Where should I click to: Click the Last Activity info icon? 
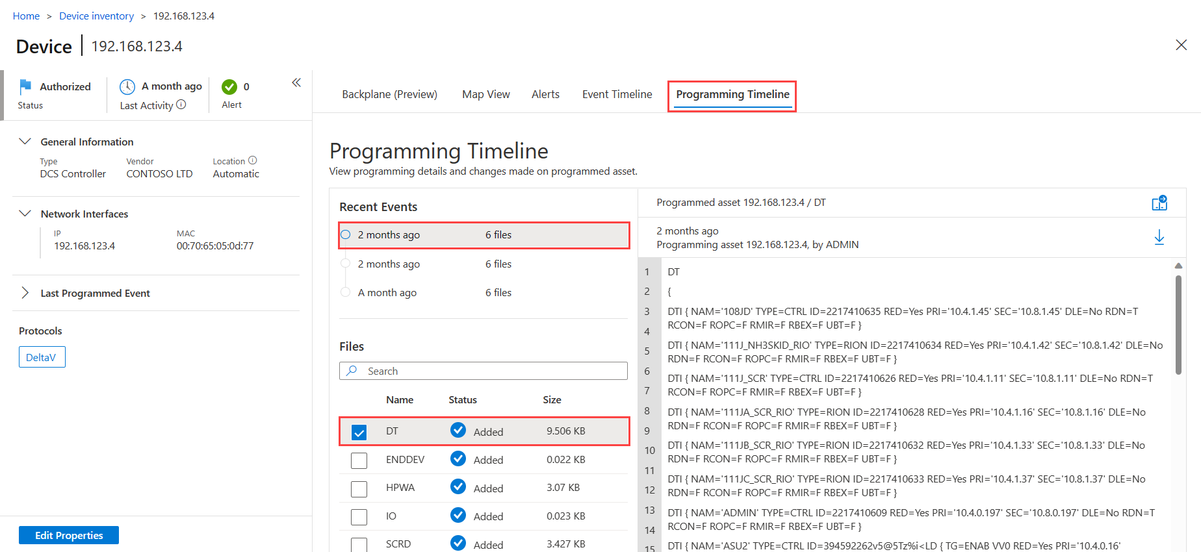pos(181,105)
